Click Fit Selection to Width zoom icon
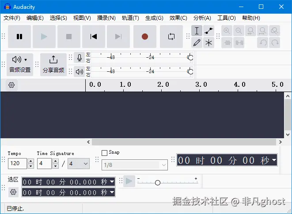 250,31
